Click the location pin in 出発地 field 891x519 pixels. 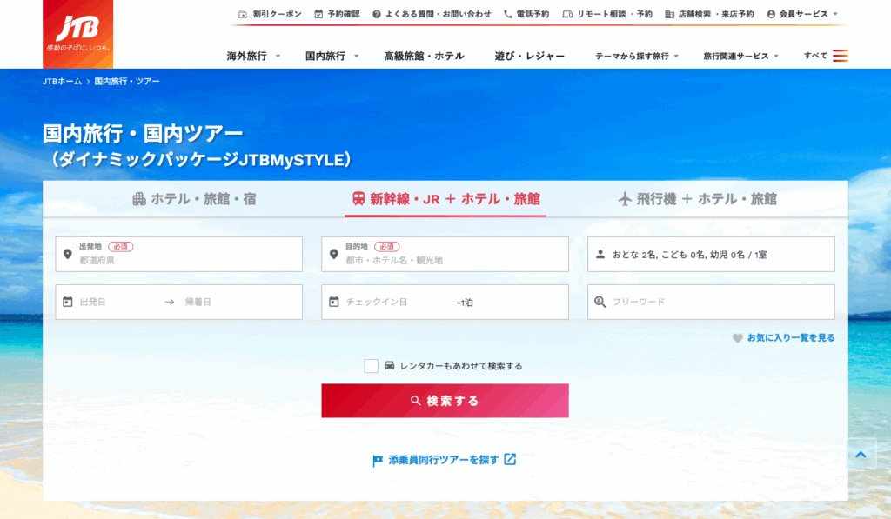coord(68,254)
